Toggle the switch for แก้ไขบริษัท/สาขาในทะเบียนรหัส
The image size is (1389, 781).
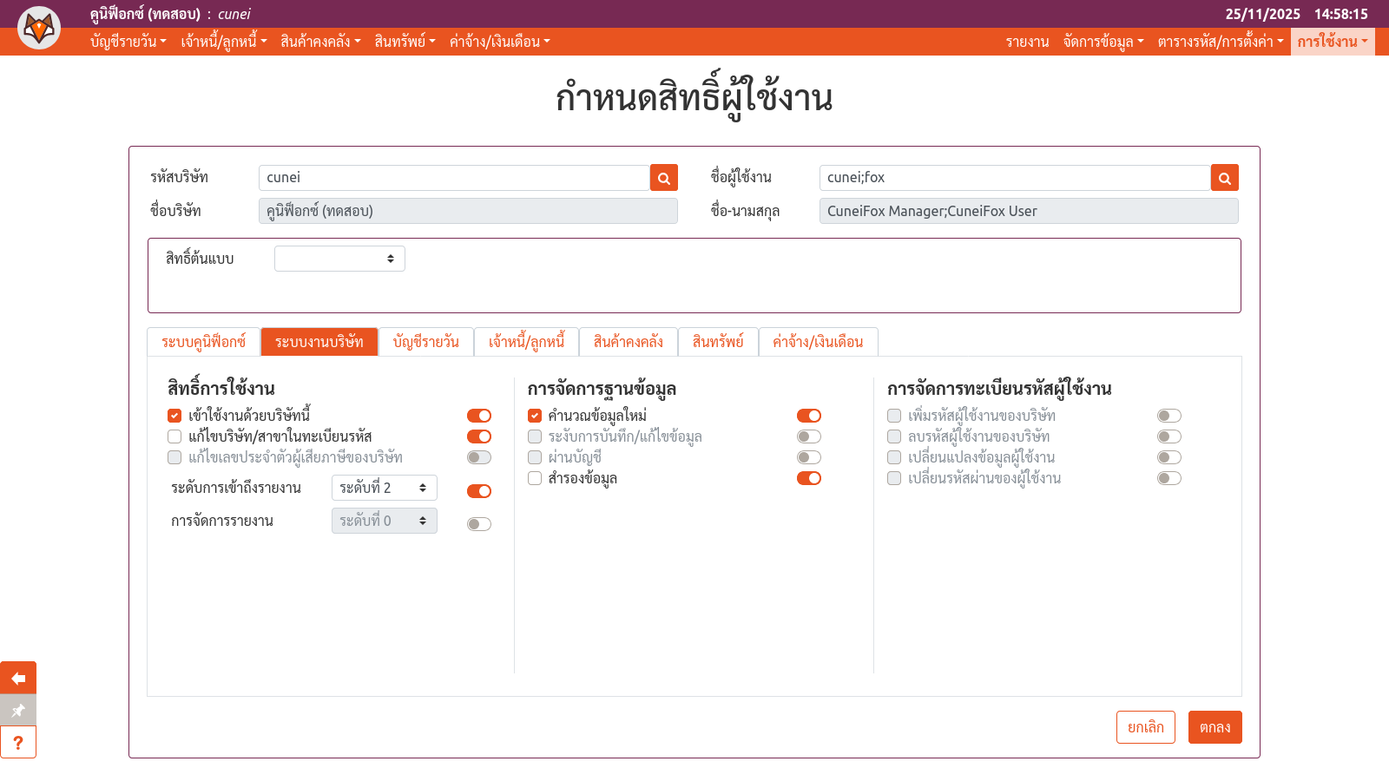(x=478, y=436)
